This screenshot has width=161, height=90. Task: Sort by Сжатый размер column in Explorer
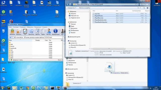(136, 11)
